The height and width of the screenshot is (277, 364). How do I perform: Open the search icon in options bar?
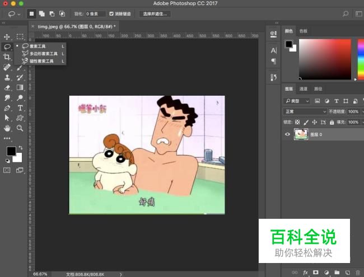pos(346,14)
